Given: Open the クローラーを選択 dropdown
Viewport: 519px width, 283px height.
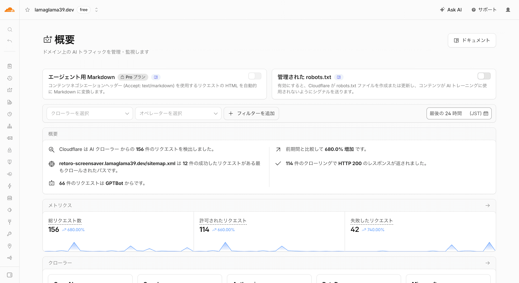Looking at the screenshot, I should pos(90,114).
